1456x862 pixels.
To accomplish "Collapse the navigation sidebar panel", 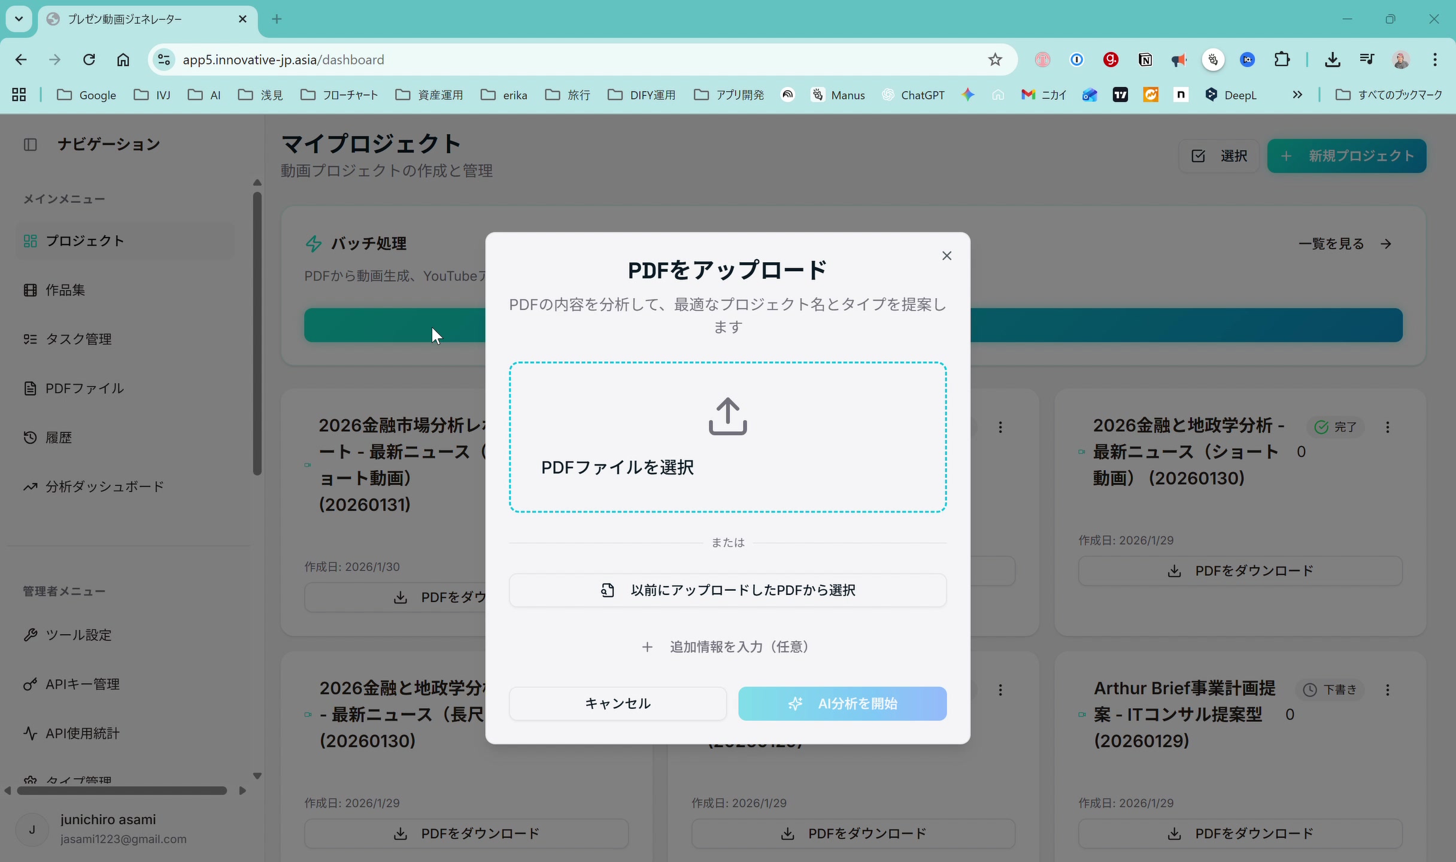I will (30, 144).
